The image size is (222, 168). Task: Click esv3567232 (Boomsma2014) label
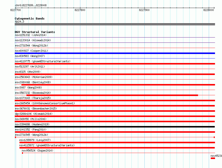pos(33,93)
